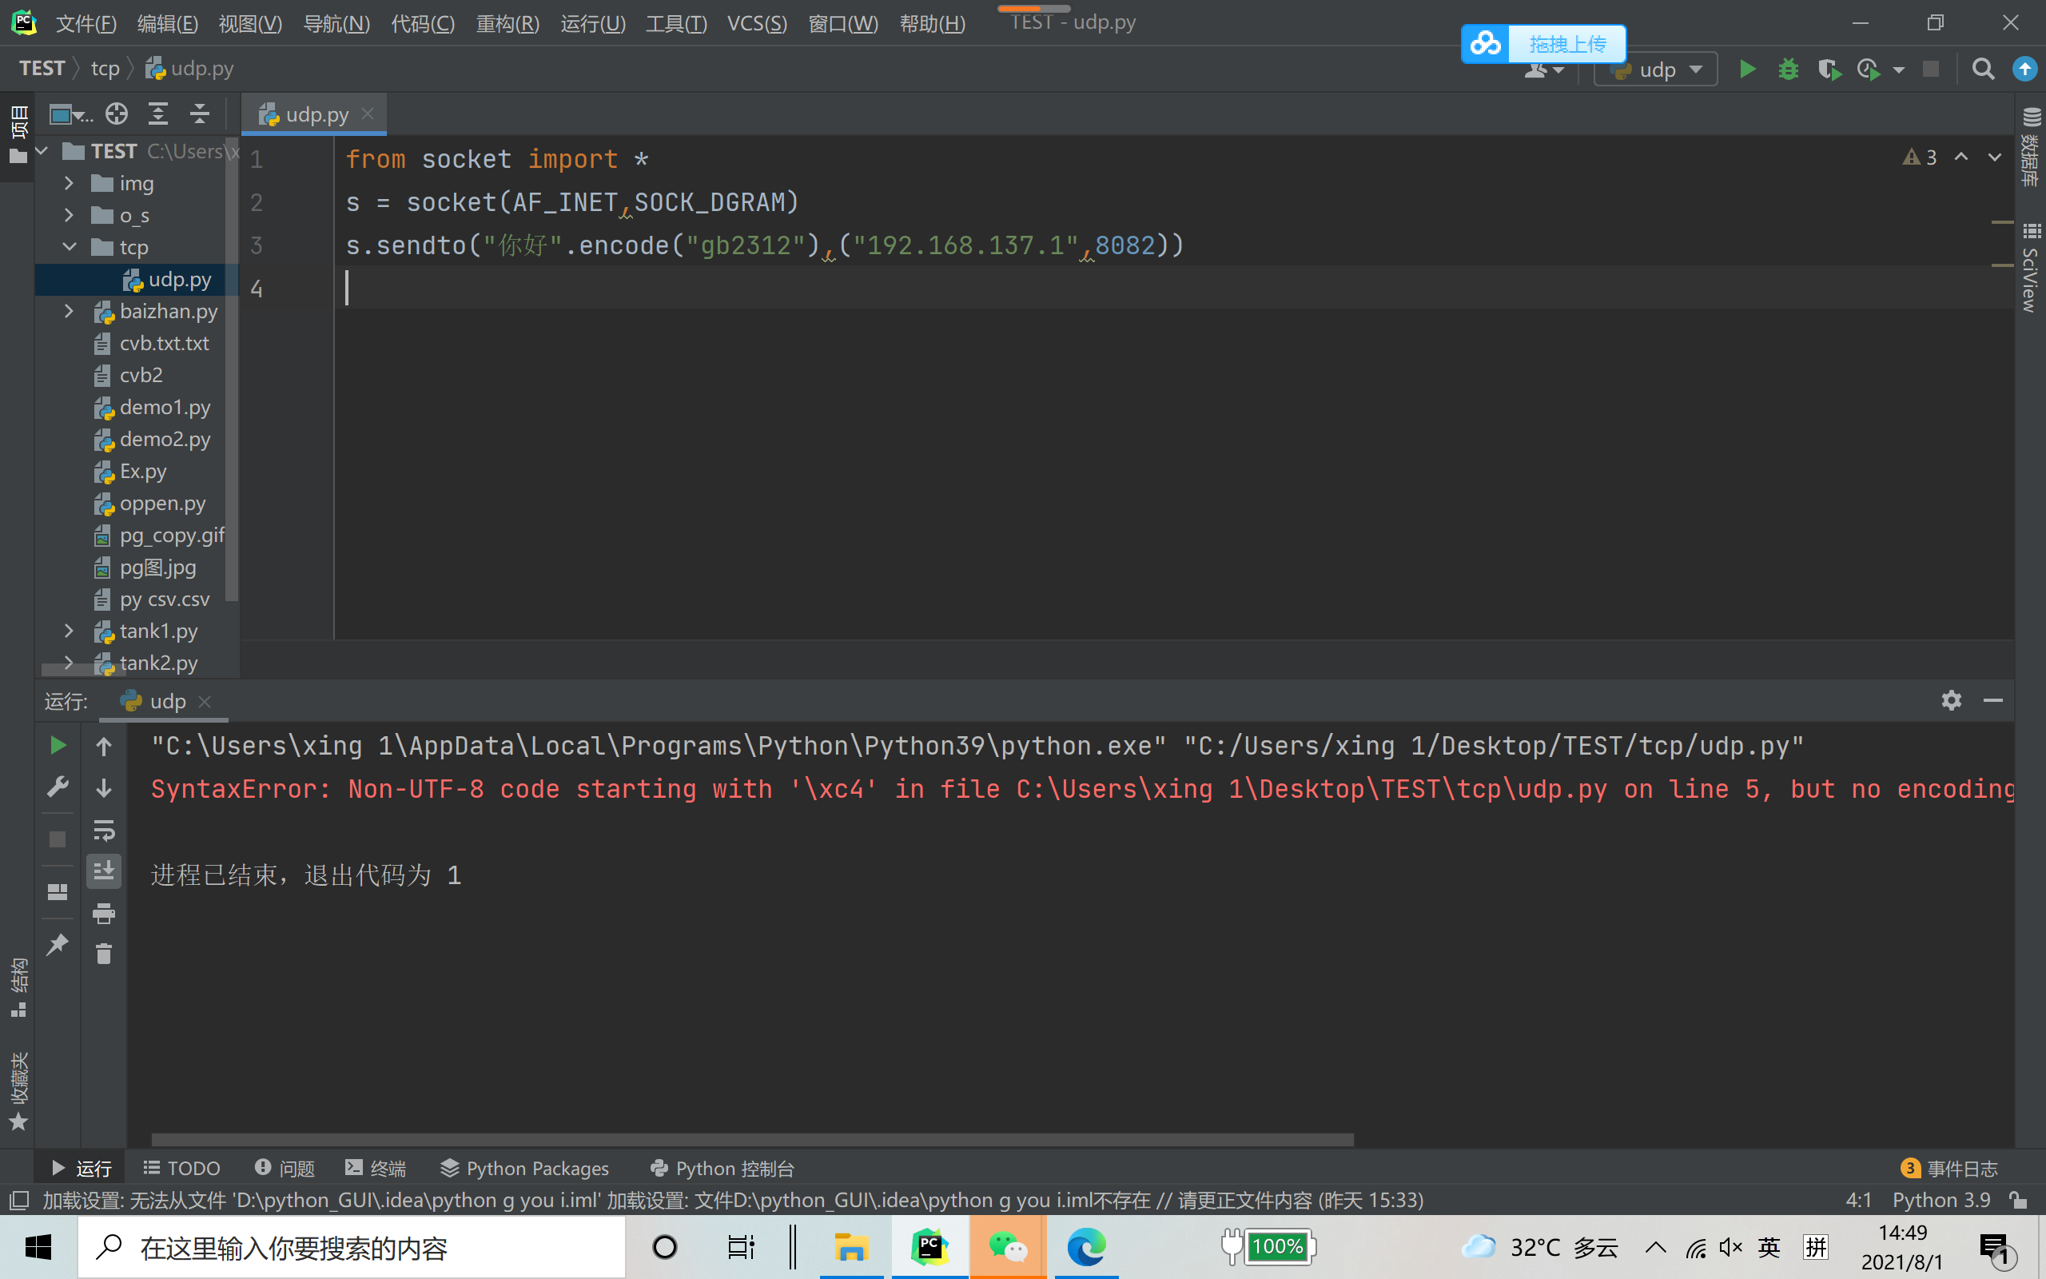This screenshot has height=1279, width=2046.
Task: Click the run console horizontal scrollbar
Action: click(x=752, y=1139)
